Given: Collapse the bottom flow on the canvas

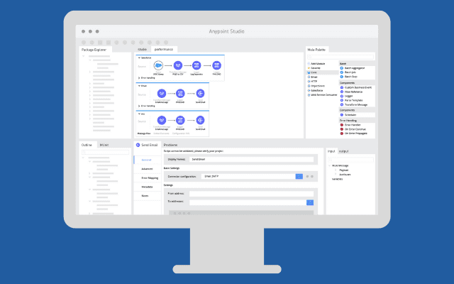Looking at the screenshot, I should click(139, 114).
